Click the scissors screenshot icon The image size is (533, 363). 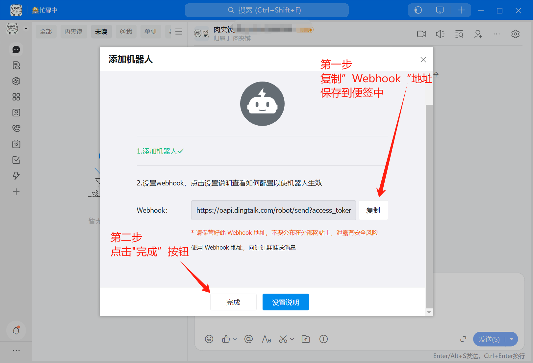point(283,339)
